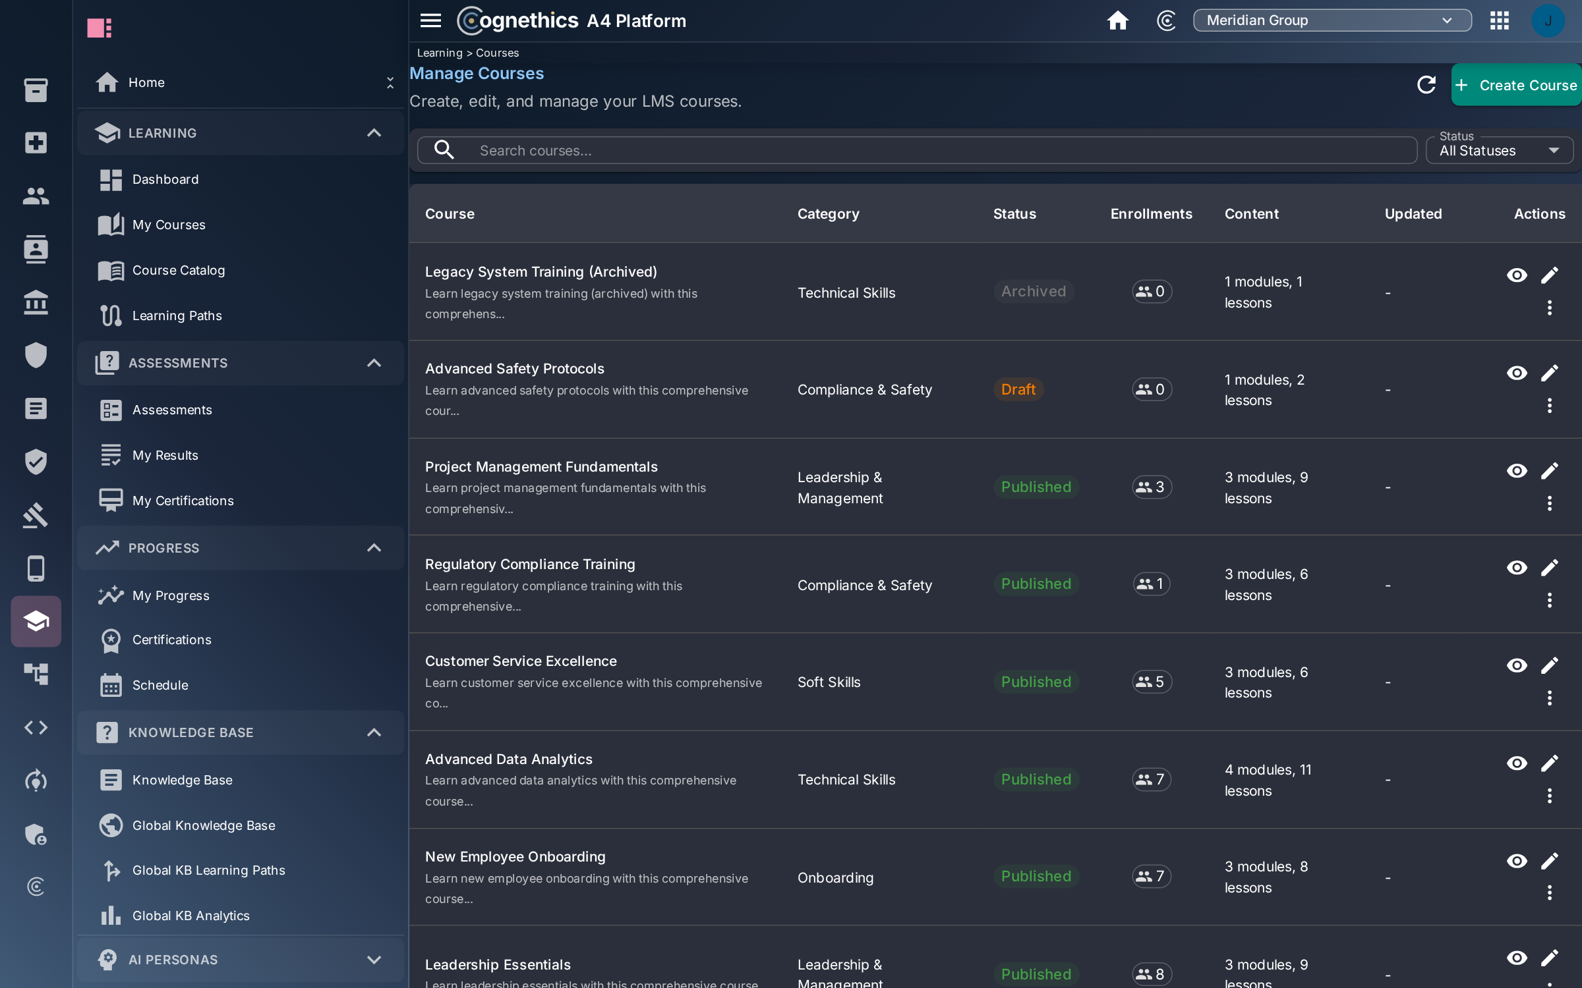The height and width of the screenshot is (988, 1582).
Task: Open the Meridian Group organization dropdown
Action: [1332, 20]
